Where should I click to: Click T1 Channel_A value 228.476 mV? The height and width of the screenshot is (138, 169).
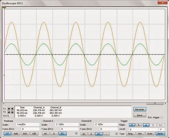tap(39, 110)
